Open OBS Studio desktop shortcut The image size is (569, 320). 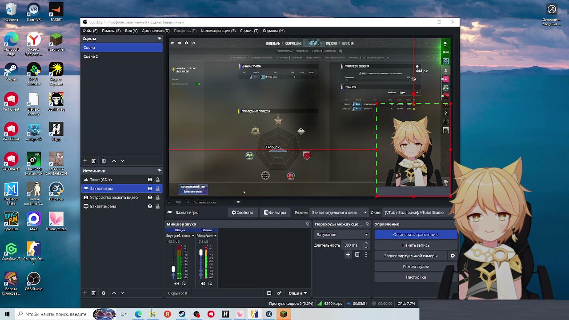click(x=33, y=281)
